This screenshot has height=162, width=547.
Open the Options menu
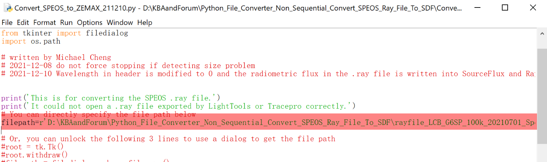point(90,22)
